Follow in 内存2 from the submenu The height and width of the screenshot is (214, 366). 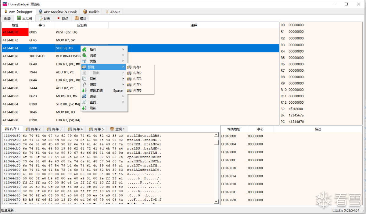pos(140,73)
